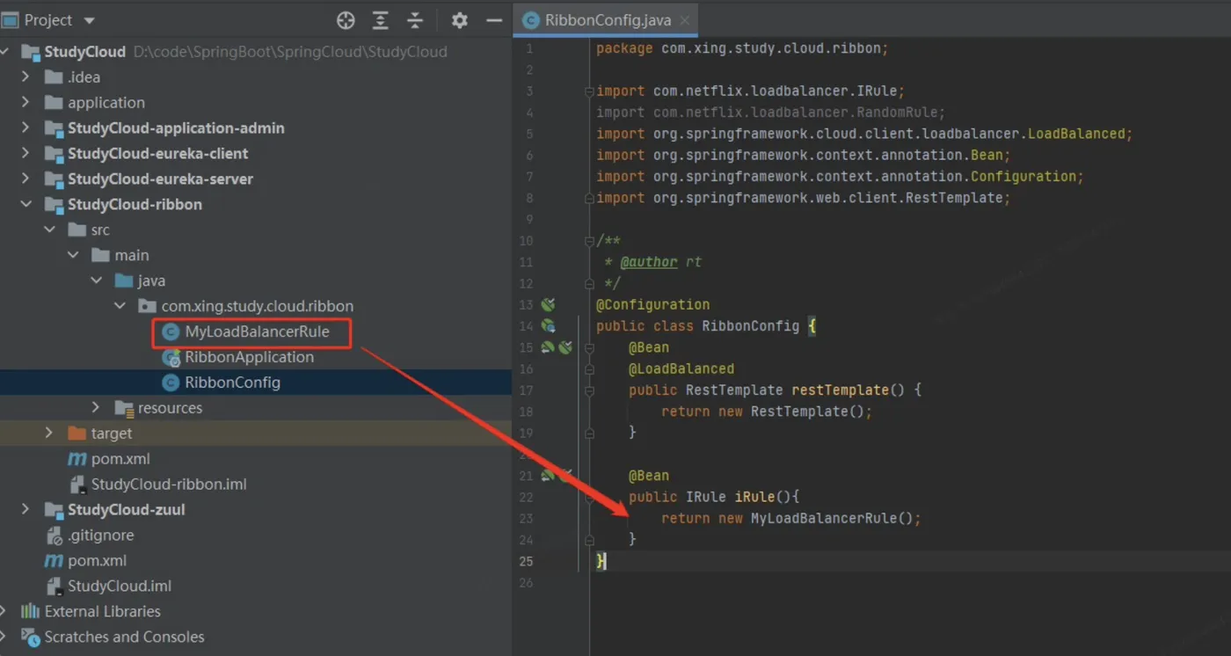Click the application folder icon
The width and height of the screenshot is (1231, 656).
tap(54, 103)
